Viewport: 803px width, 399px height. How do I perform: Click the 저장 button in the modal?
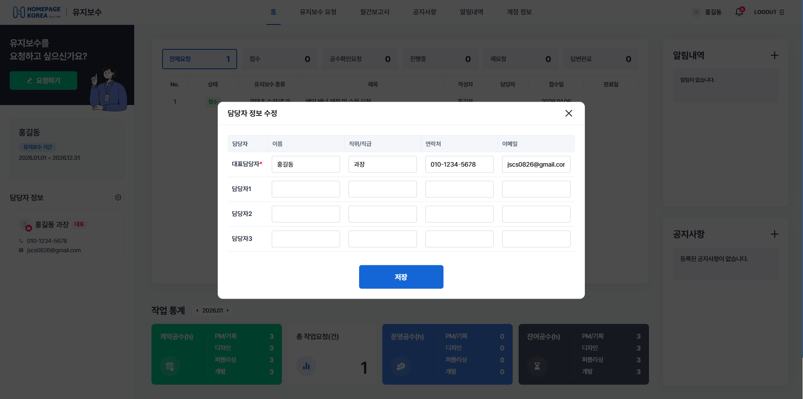point(400,277)
